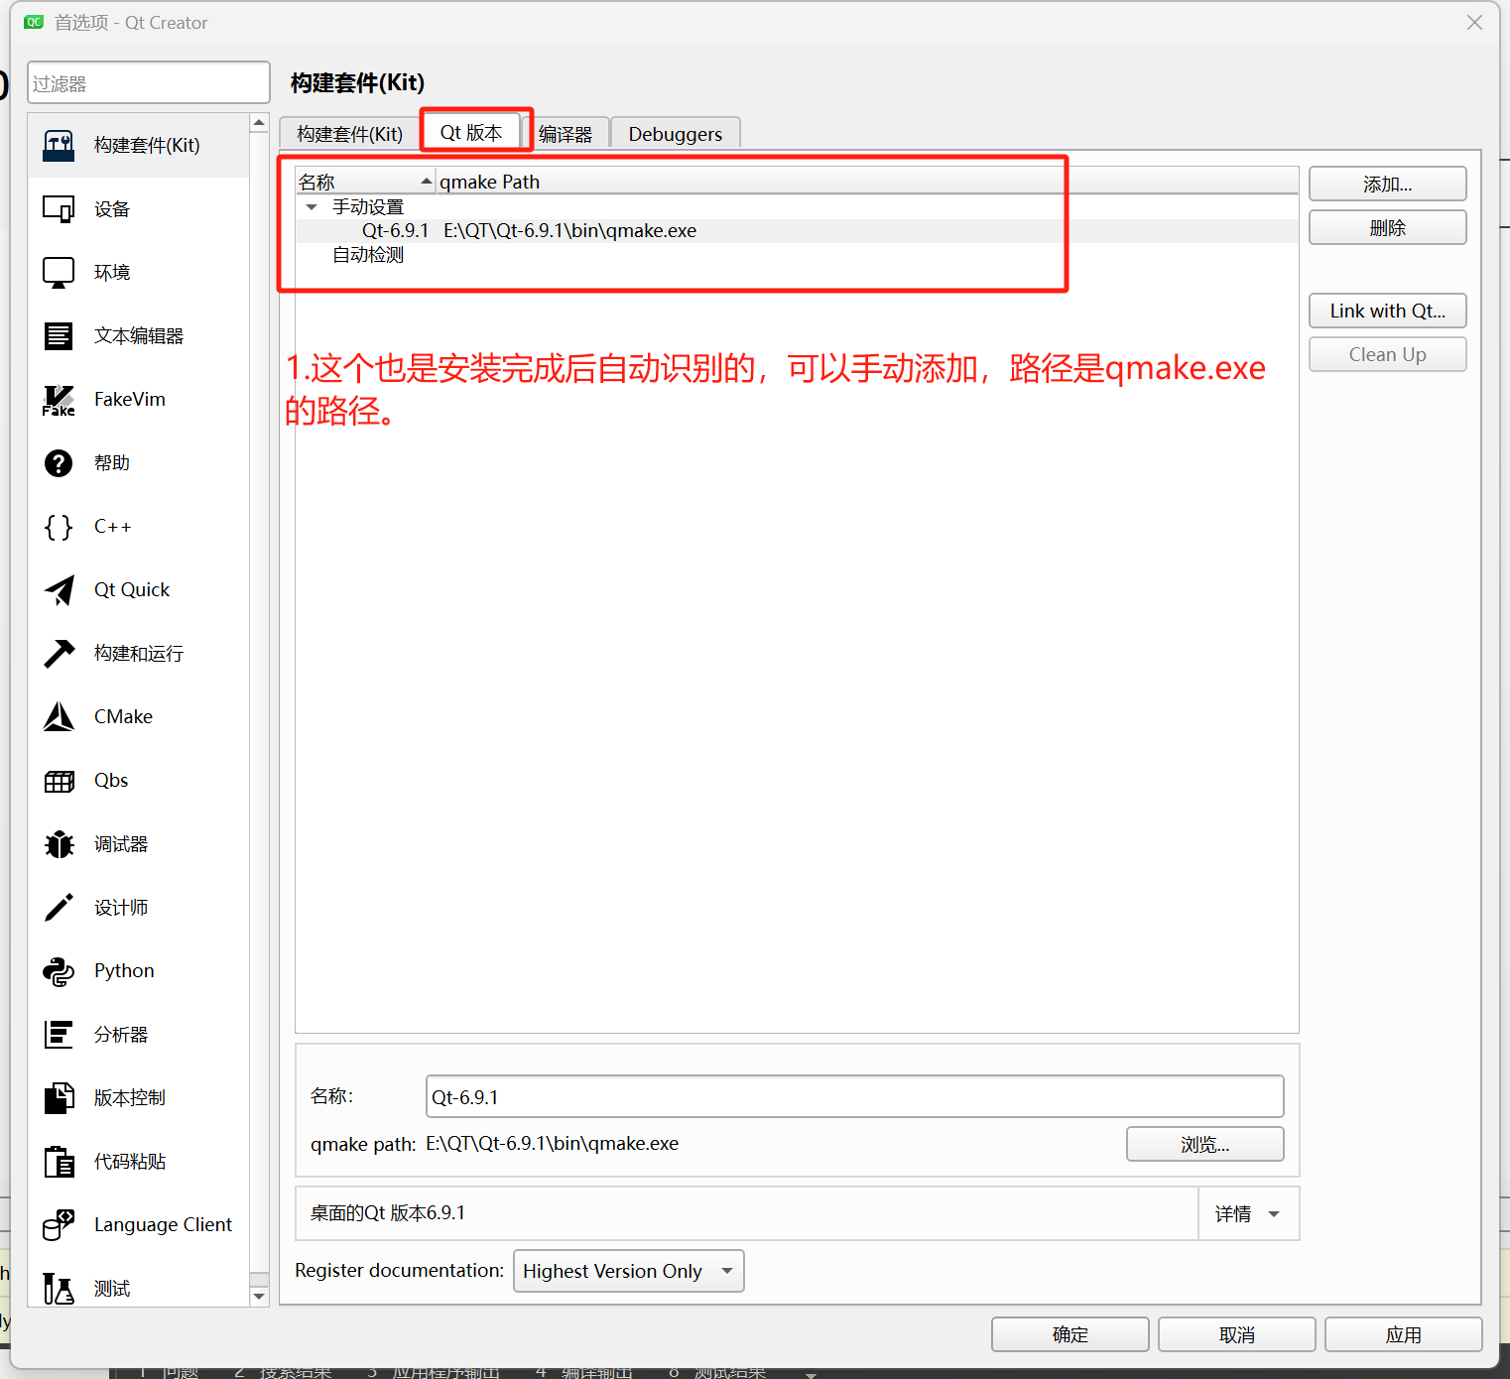This screenshot has width=1510, height=1379.
Task: Select the Qt Quick sidebar icon
Action: click(x=131, y=589)
